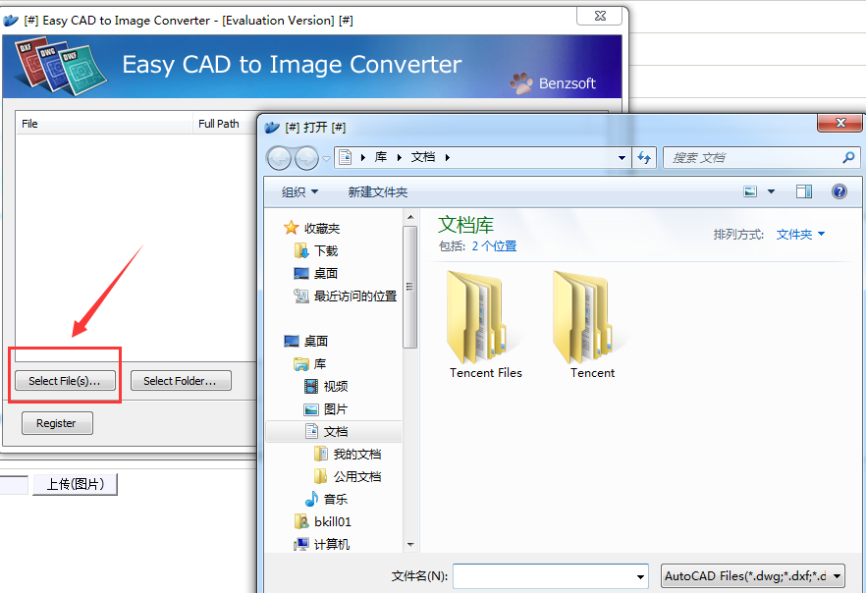Open the view options dropdown arrow
This screenshot has height=593, width=866.
[771, 191]
